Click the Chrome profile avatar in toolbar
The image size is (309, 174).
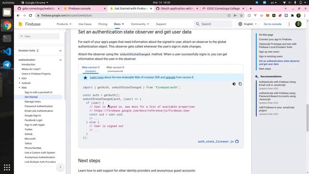point(298,15)
